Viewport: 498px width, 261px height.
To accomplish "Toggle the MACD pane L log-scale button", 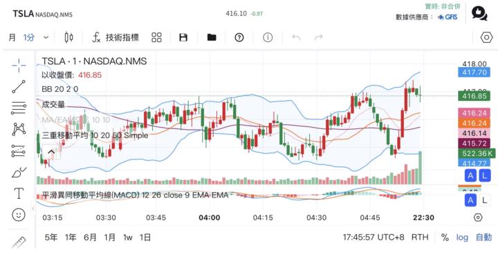I will point(484,200).
